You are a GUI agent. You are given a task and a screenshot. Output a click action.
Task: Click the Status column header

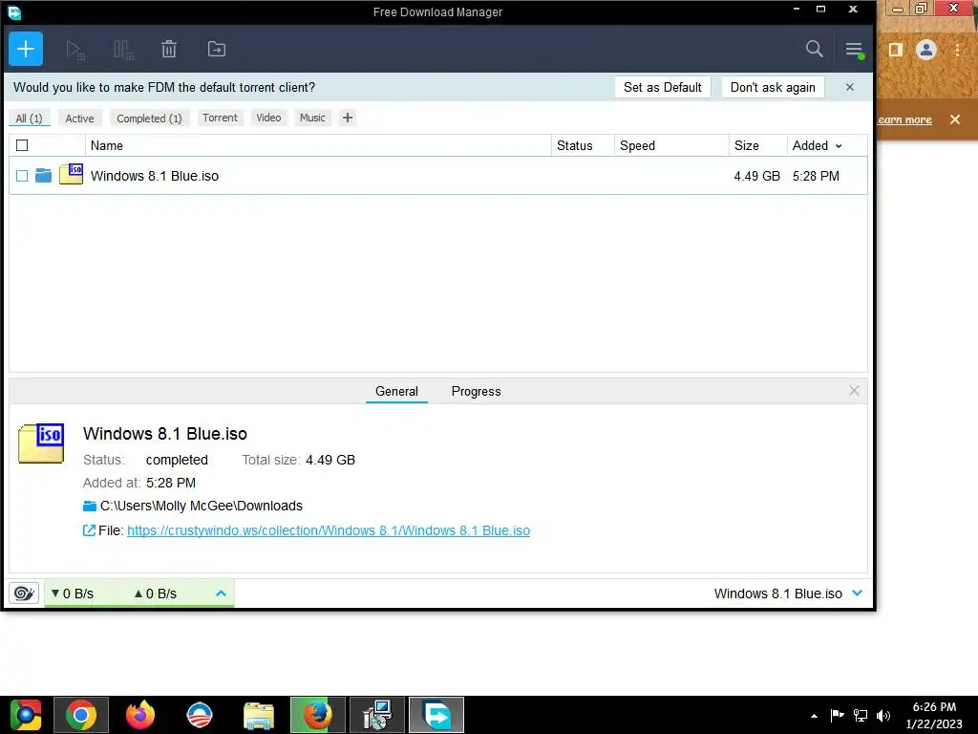584,145
